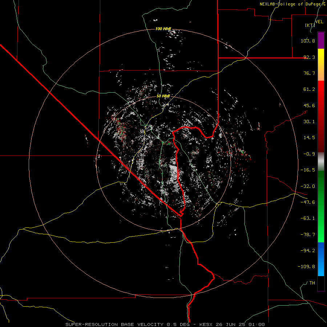Click the bright green segment of the color bar
Image resolution: width=327 pixels, height=327 pixels.
321,206
